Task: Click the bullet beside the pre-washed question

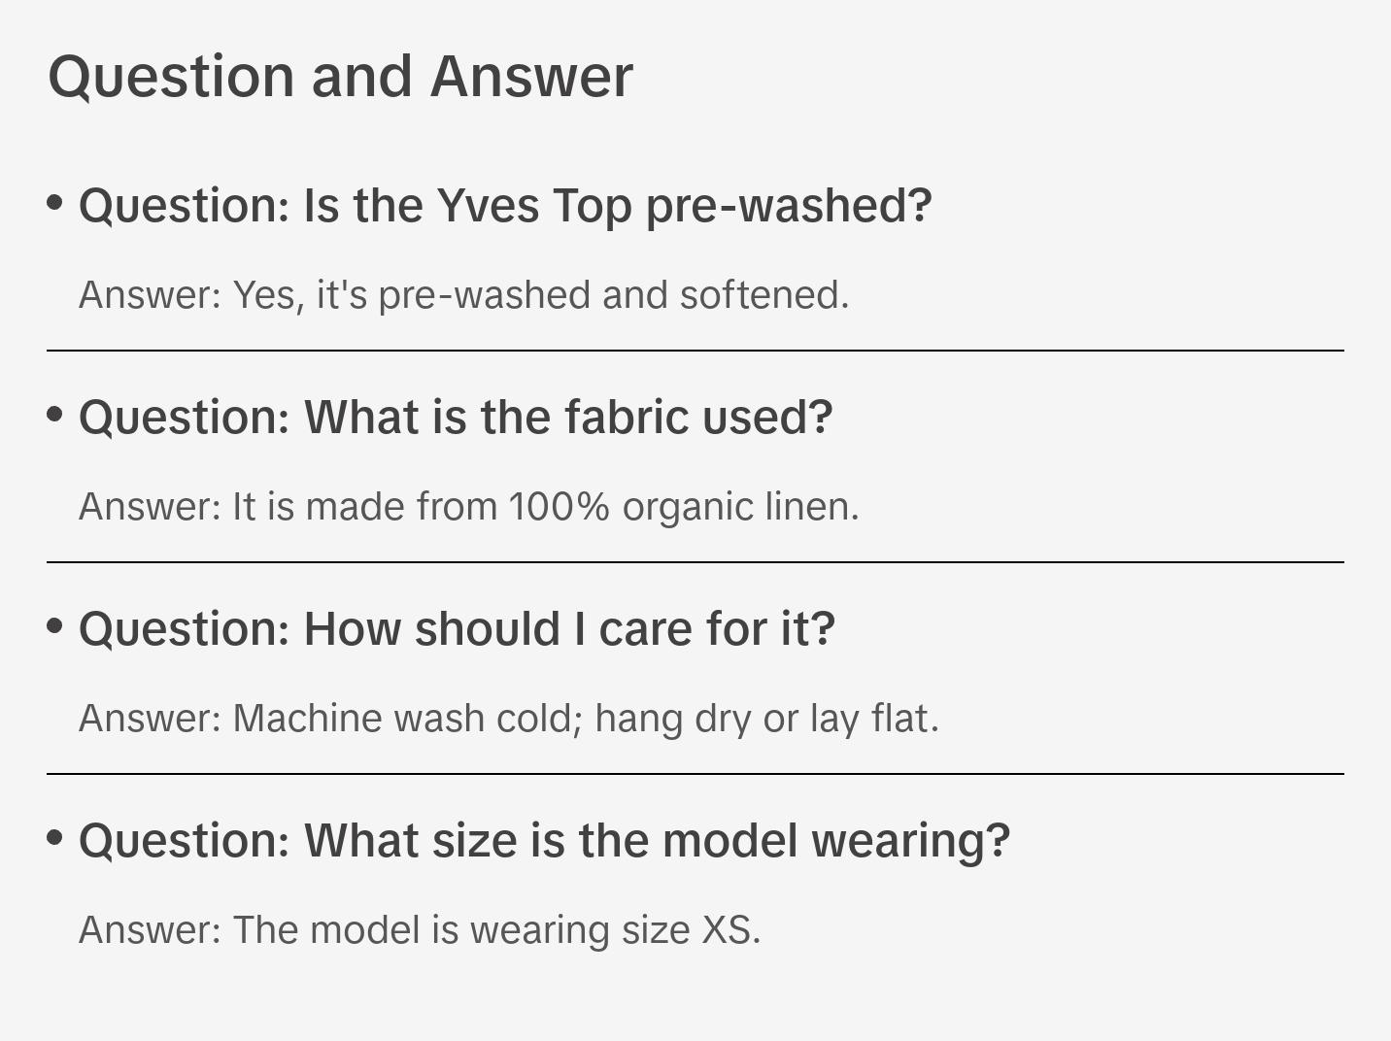Action: tap(55, 203)
